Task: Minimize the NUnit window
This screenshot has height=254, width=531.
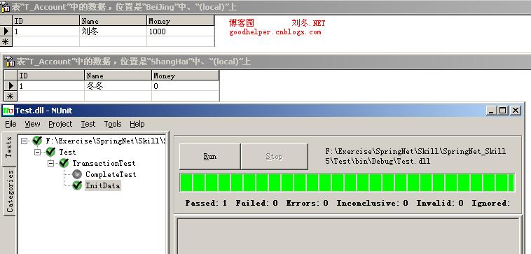Action: tap(492, 111)
